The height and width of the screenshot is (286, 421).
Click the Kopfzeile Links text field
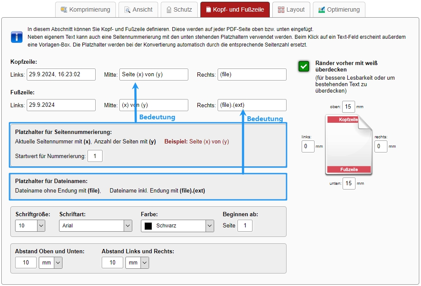point(61,75)
